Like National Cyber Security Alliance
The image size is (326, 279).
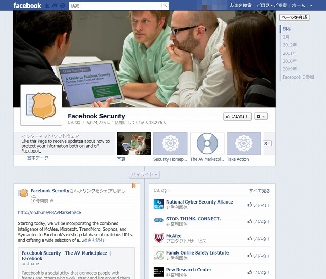pyautogui.click(x=258, y=205)
